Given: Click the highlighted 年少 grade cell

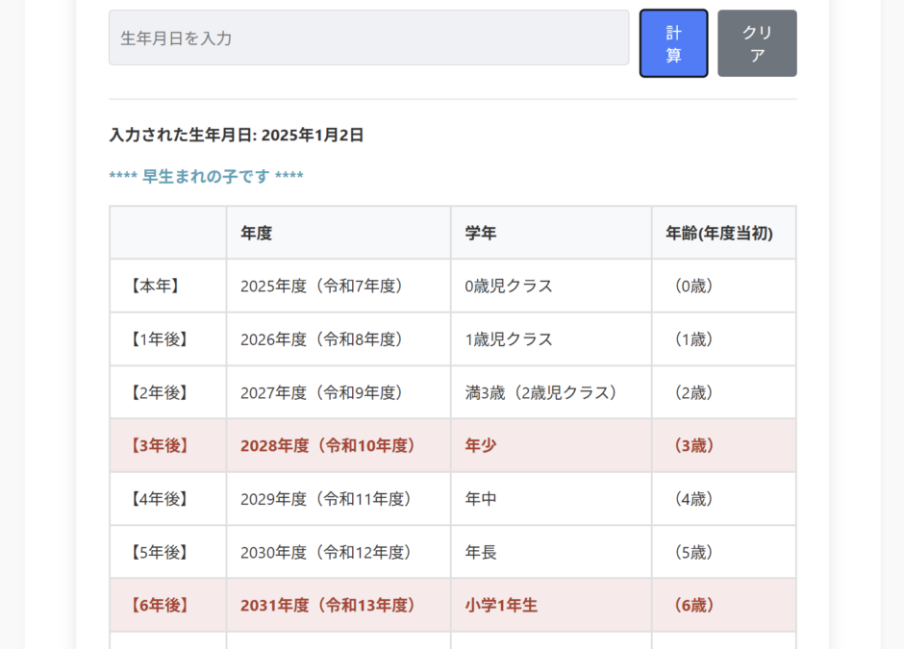Looking at the screenshot, I should 481,446.
